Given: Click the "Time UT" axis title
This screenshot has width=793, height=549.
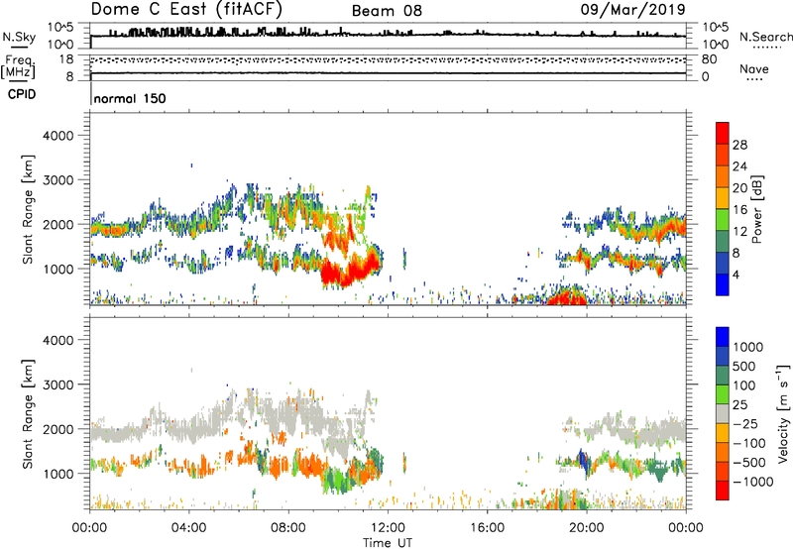Looking at the screenshot, I should [388, 543].
